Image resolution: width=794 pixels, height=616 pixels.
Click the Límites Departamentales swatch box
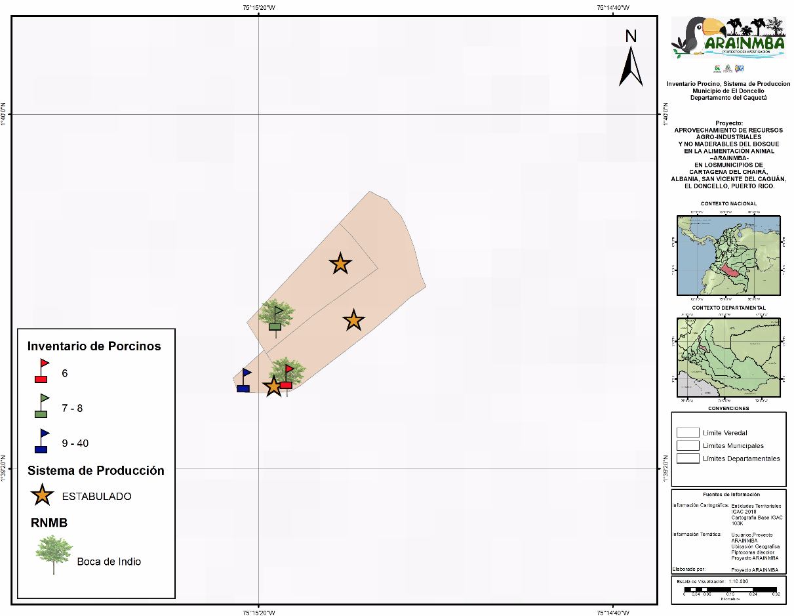pyautogui.click(x=688, y=459)
